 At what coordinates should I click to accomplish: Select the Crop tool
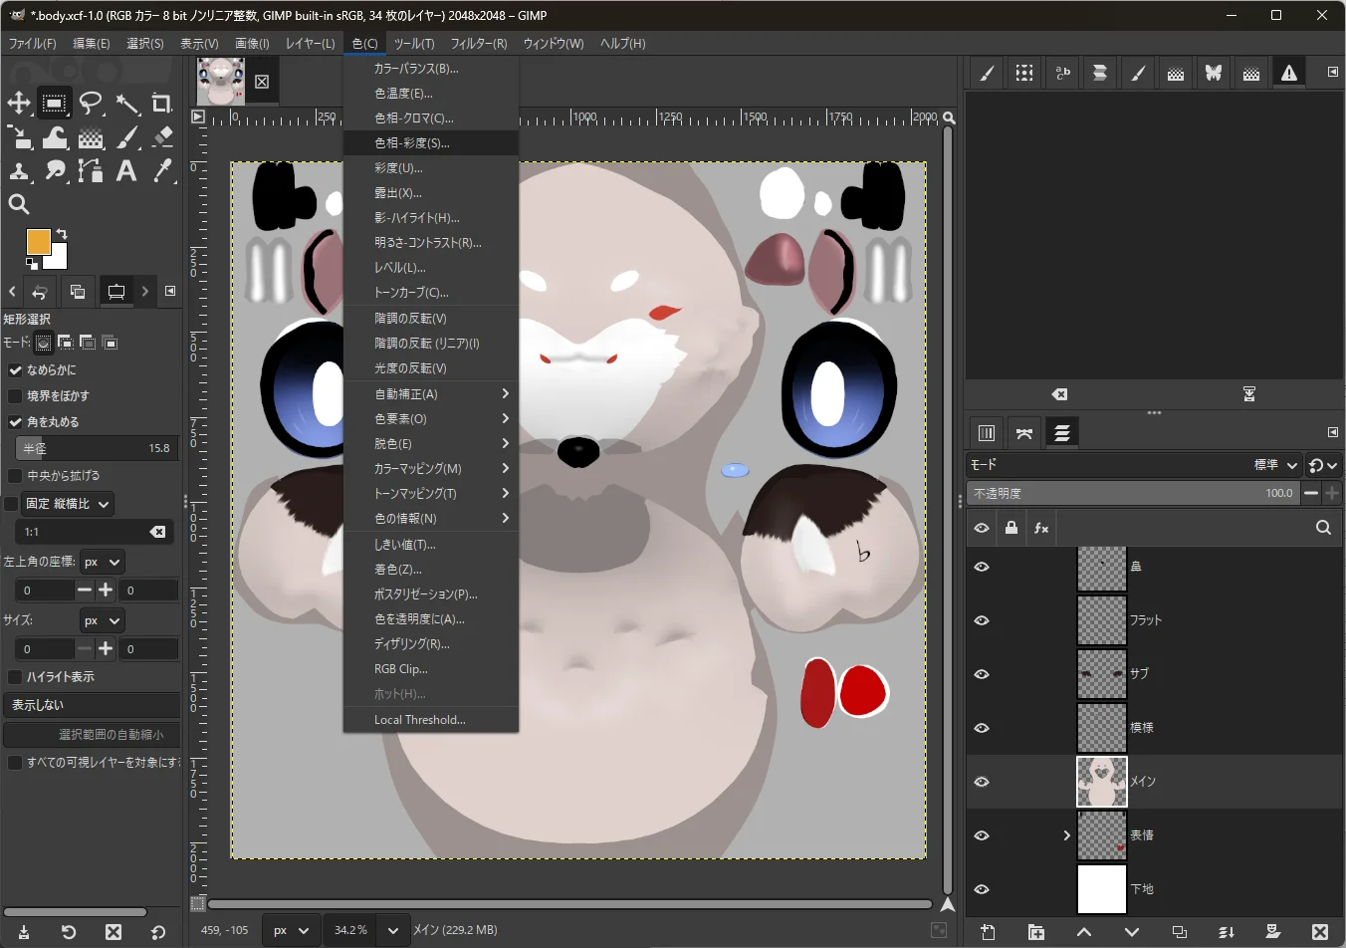coord(161,104)
